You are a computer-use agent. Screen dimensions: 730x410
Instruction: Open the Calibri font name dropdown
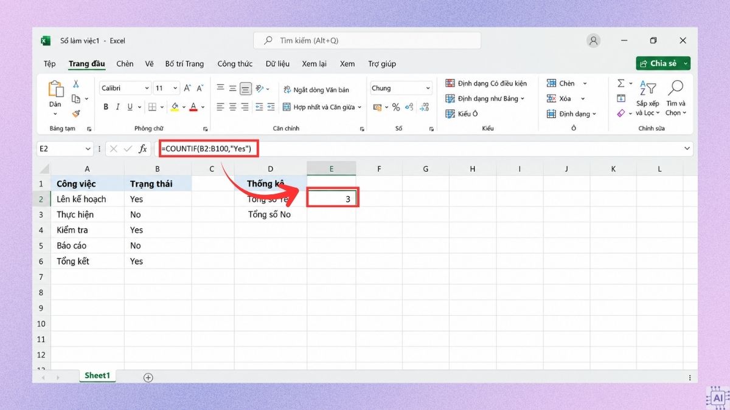coord(147,88)
